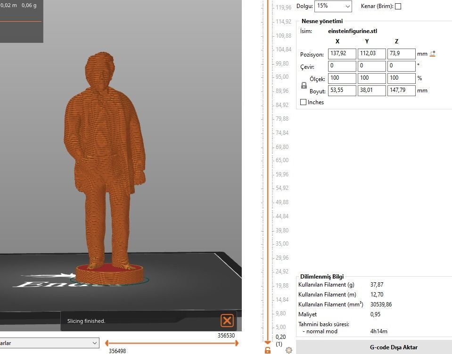Click the 99,80 layer height label
452x354 pixels.
tap(282, 64)
